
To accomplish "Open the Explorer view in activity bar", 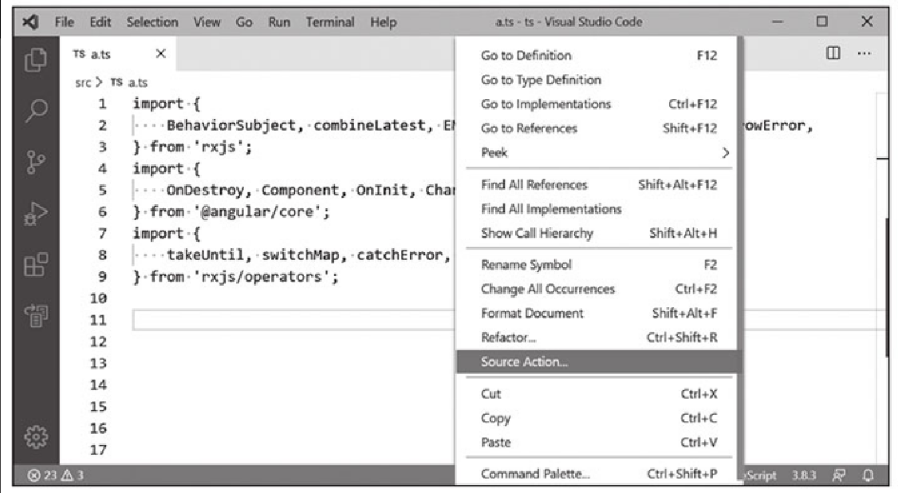I will 36,60.
